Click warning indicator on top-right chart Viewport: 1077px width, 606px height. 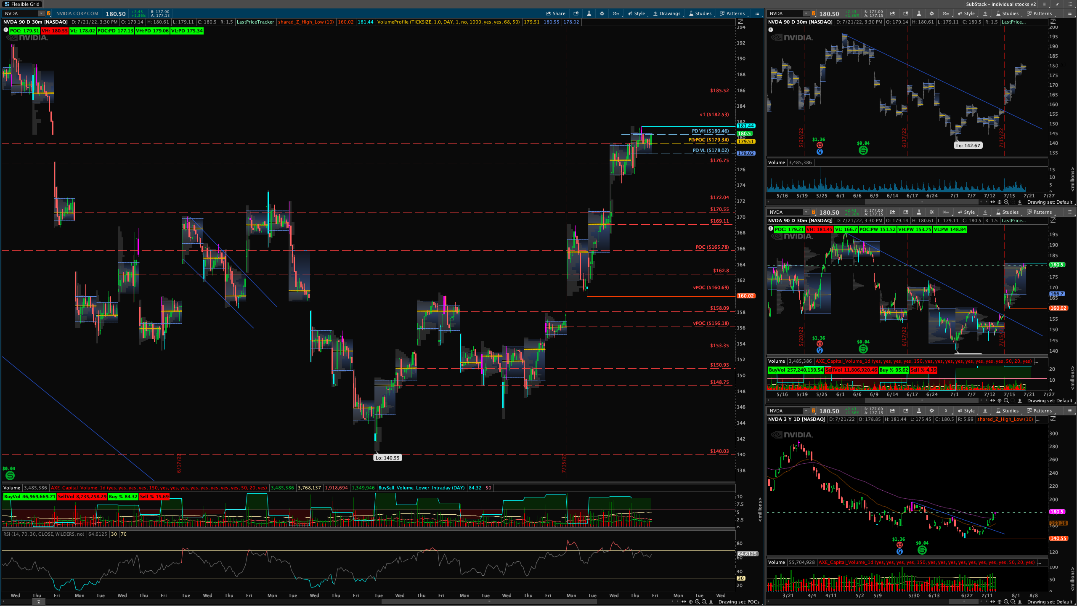click(771, 30)
